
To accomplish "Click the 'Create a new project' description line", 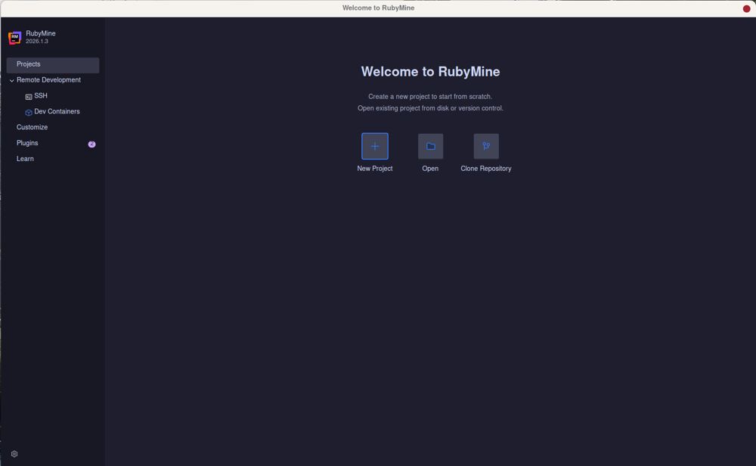I will [430, 97].
